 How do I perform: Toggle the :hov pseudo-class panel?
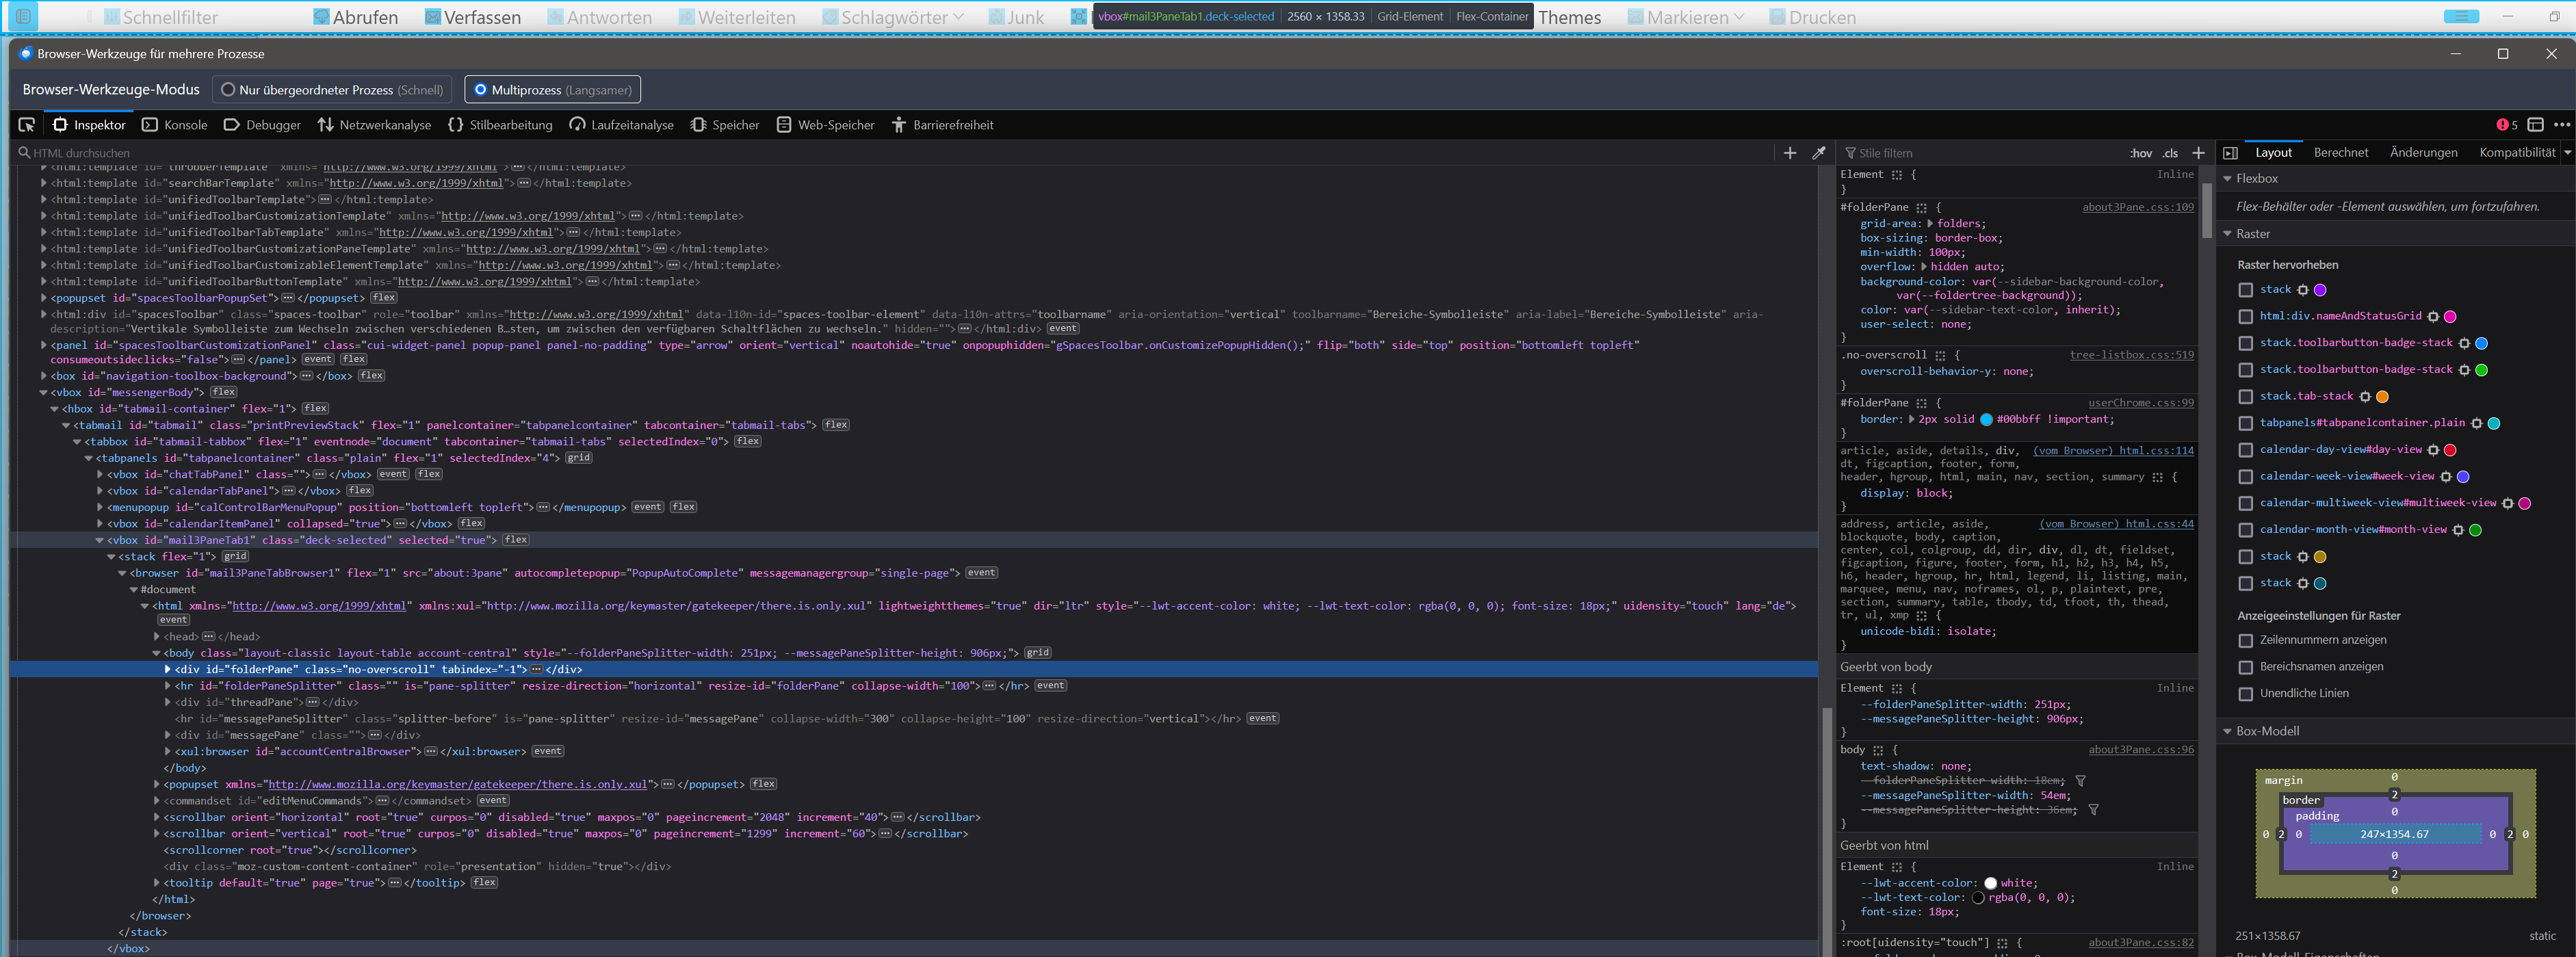2140,153
